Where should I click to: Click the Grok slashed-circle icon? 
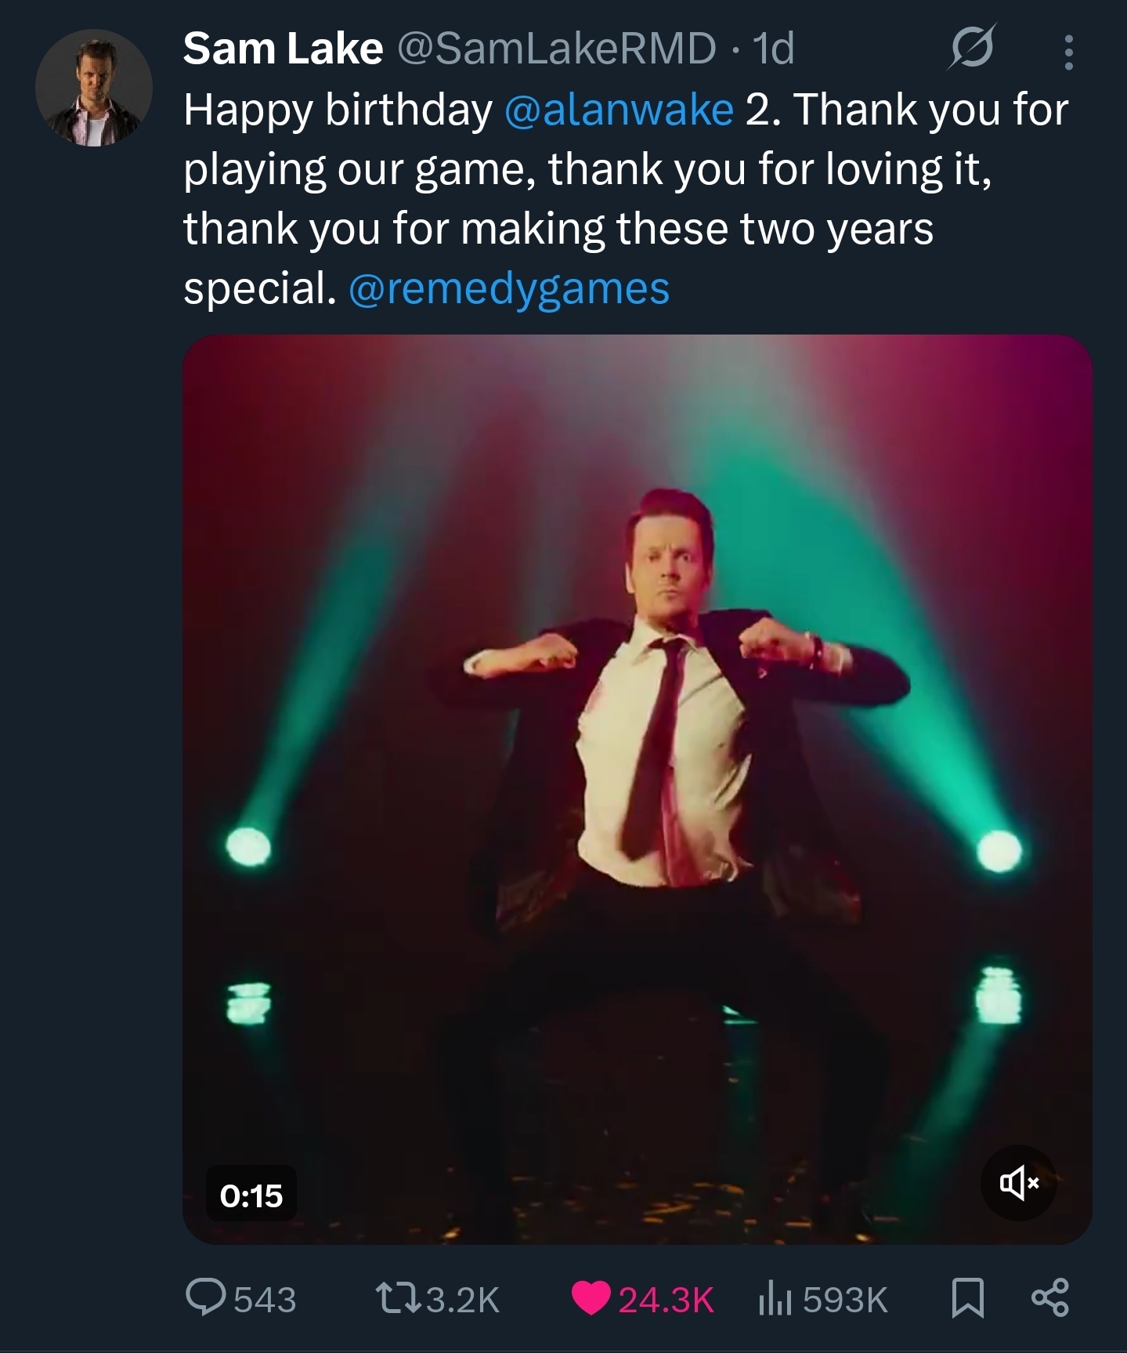click(x=972, y=49)
